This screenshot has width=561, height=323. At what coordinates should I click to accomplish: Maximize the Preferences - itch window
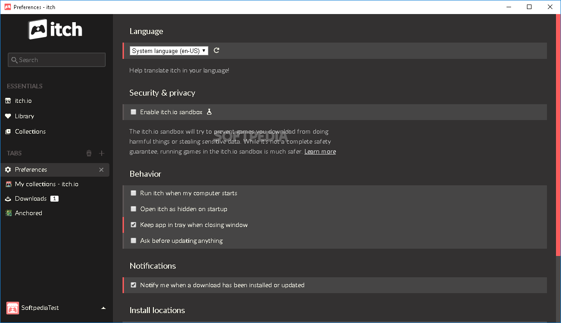coord(529,7)
